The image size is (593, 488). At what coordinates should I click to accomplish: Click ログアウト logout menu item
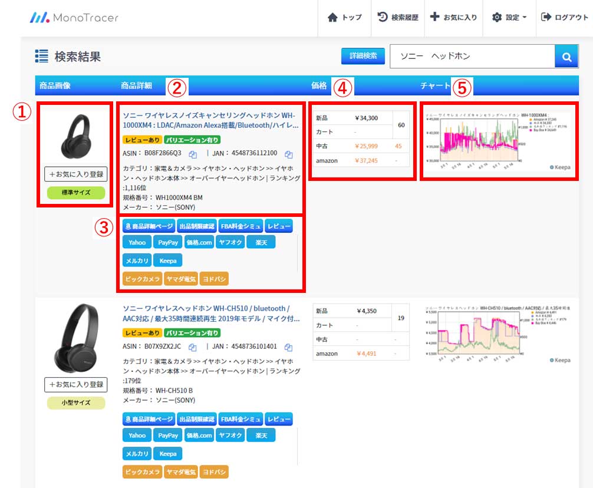565,18
